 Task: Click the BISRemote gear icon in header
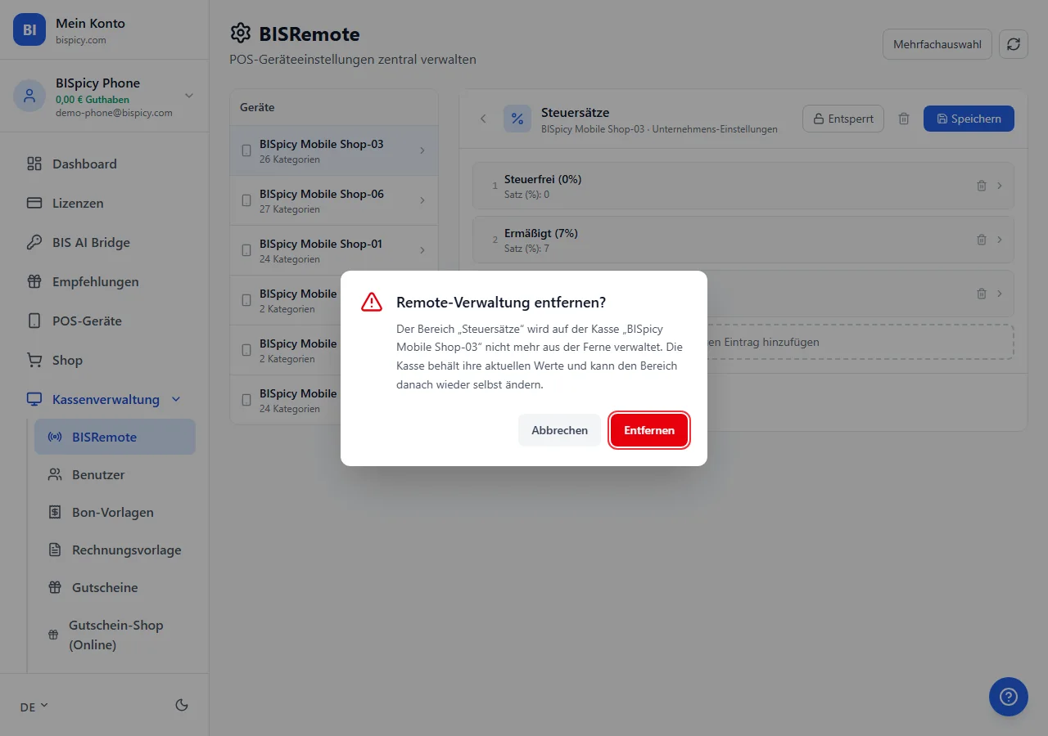coord(241,34)
